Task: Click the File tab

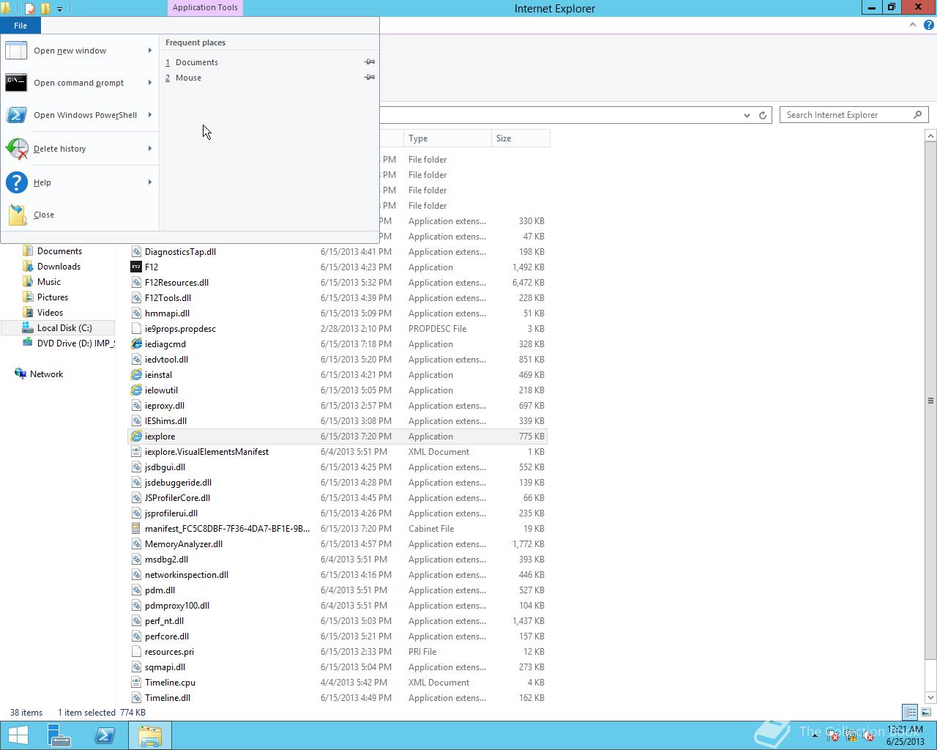Action: (x=20, y=26)
